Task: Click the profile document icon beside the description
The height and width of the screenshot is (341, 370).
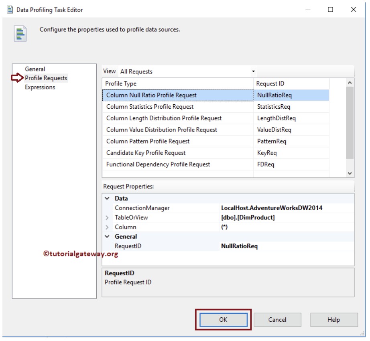Action: [20, 33]
